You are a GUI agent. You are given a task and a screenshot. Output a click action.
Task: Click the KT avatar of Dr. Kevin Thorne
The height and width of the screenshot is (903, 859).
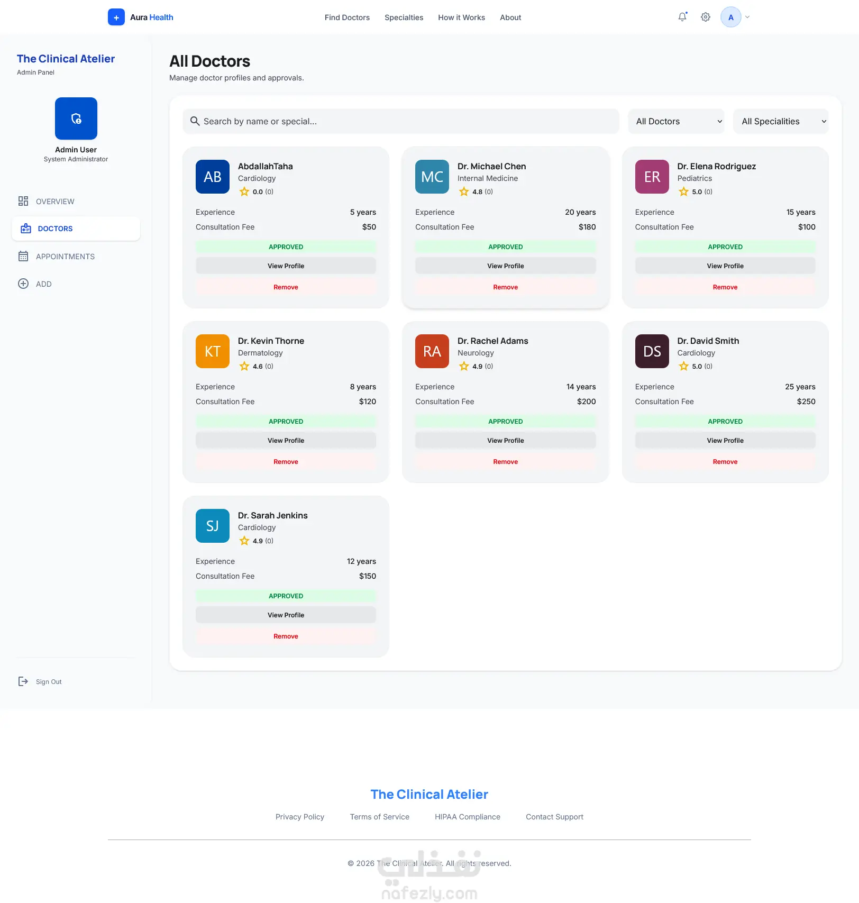click(213, 351)
